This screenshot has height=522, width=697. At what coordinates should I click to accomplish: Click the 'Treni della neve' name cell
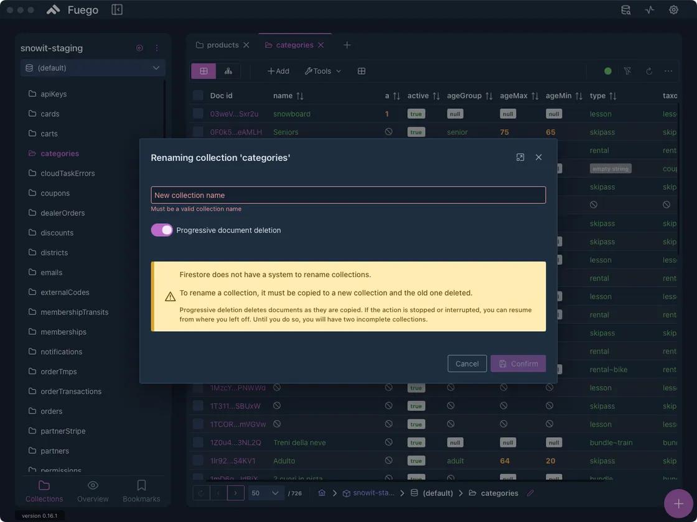[x=299, y=442]
